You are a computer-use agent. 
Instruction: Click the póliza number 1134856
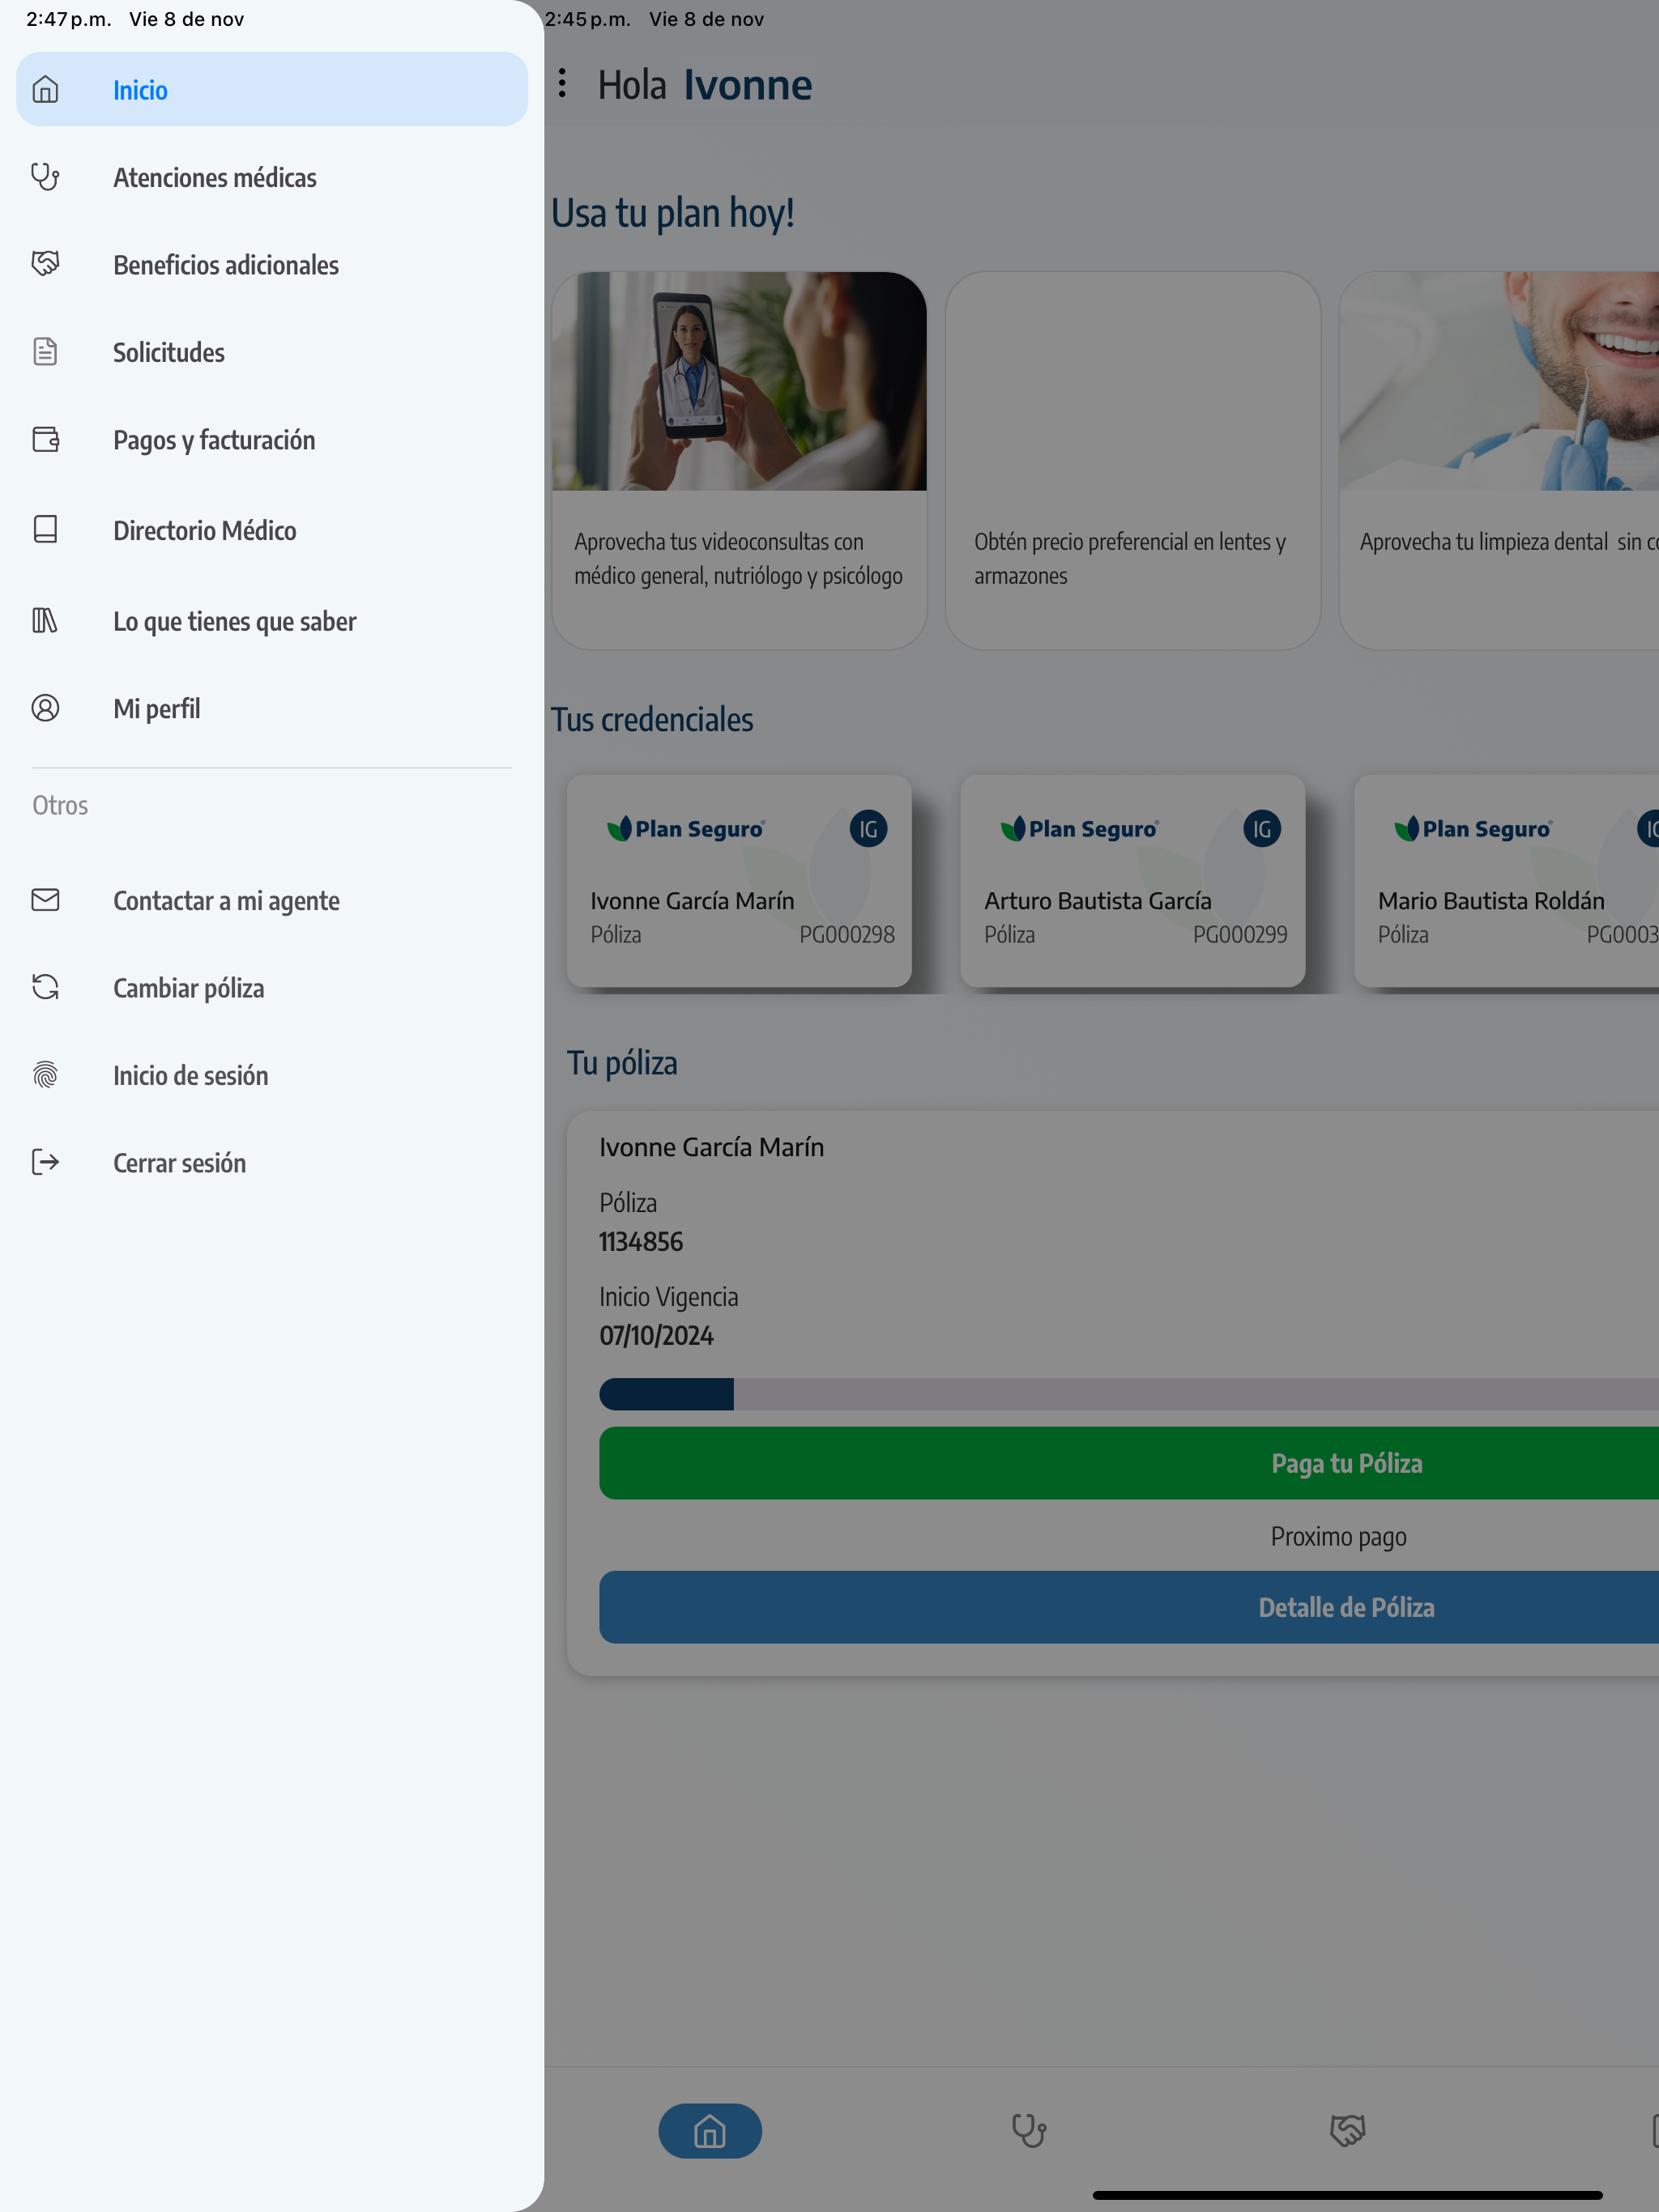(x=642, y=1241)
